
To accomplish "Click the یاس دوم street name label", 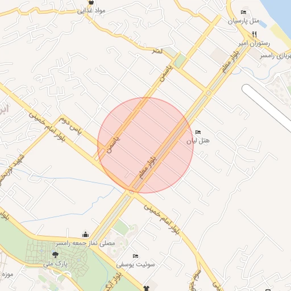I will coord(70,126).
